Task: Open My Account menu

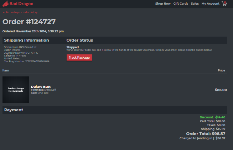Action: (211, 4)
